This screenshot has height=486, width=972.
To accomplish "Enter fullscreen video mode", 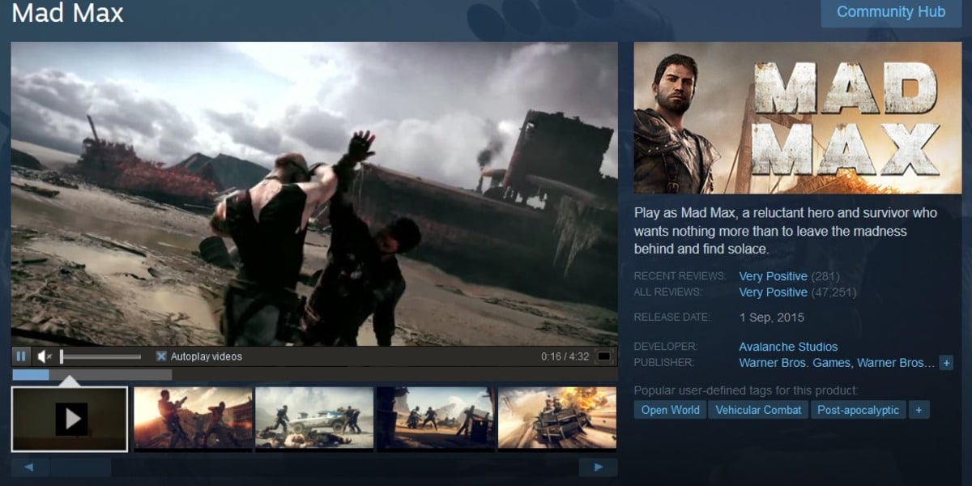I will tap(604, 356).
